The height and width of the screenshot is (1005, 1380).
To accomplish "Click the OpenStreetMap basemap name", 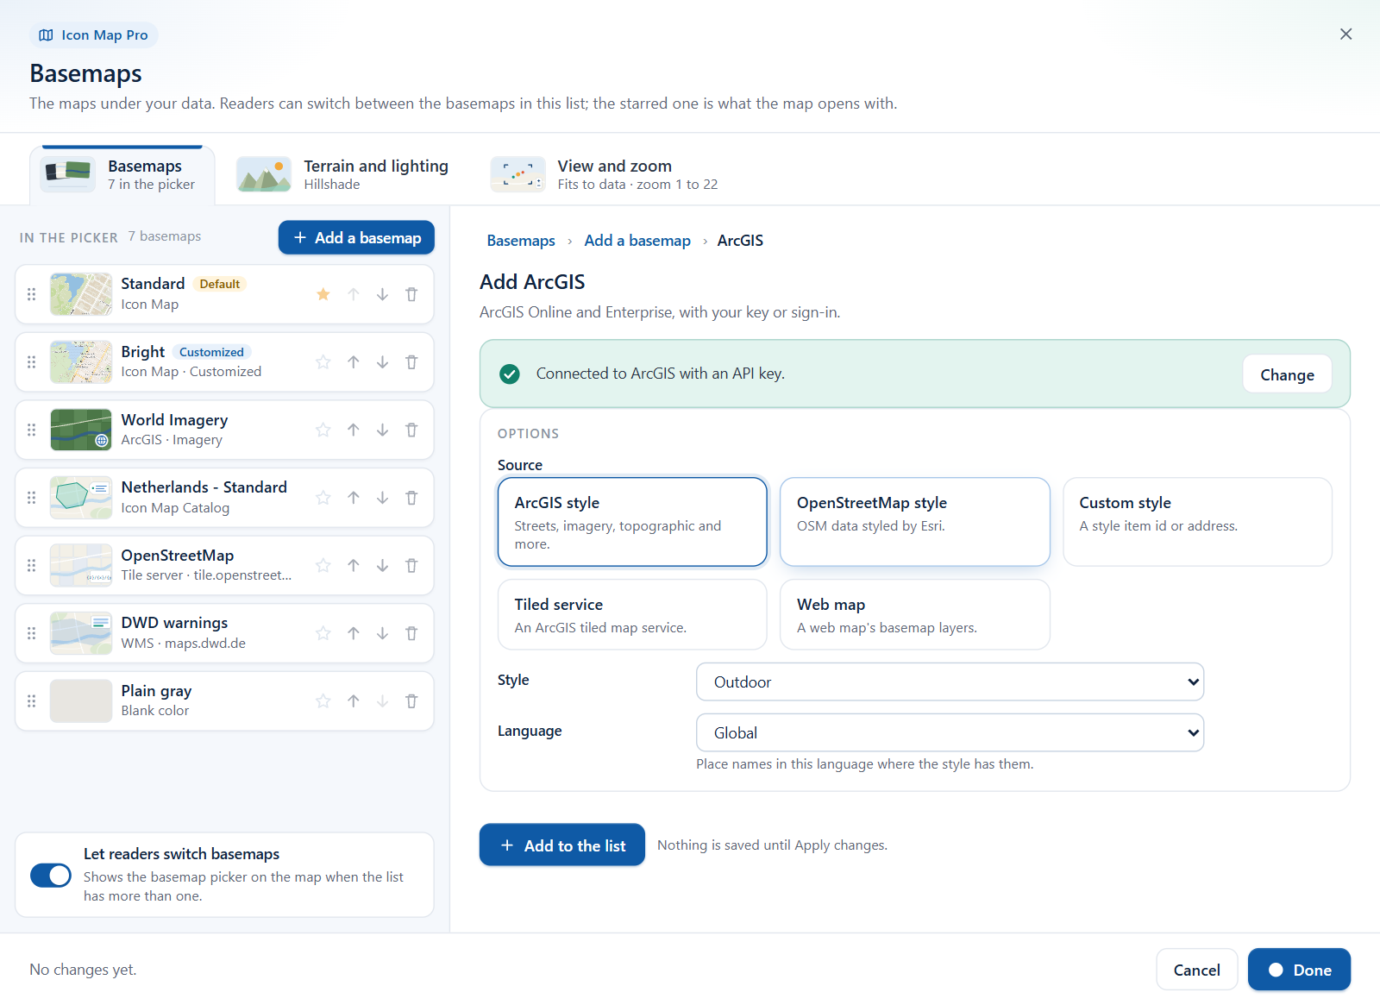I will (178, 556).
